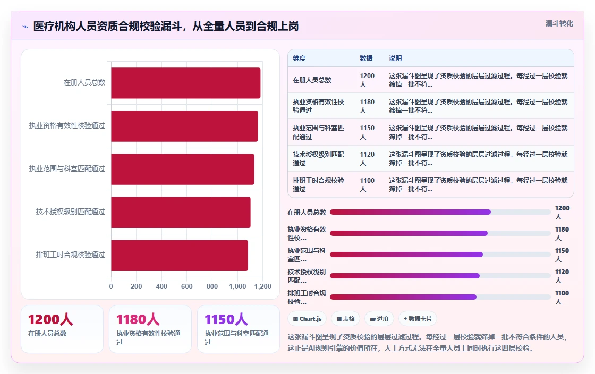Click the 排班工时合规校验... progress bar
This screenshot has width=595, height=374.
pyautogui.click(x=440, y=297)
